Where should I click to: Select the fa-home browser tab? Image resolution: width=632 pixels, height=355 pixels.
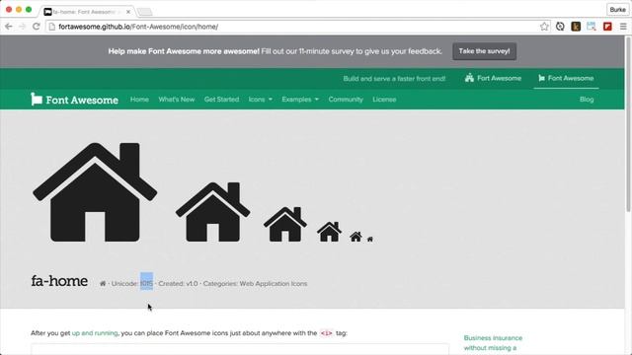88,12
